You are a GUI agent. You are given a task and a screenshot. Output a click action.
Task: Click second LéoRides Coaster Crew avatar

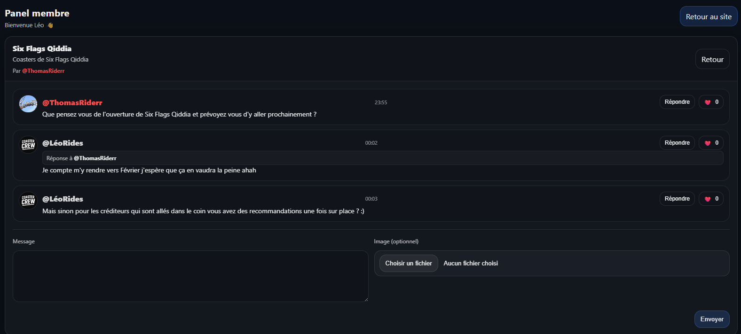[x=28, y=200]
